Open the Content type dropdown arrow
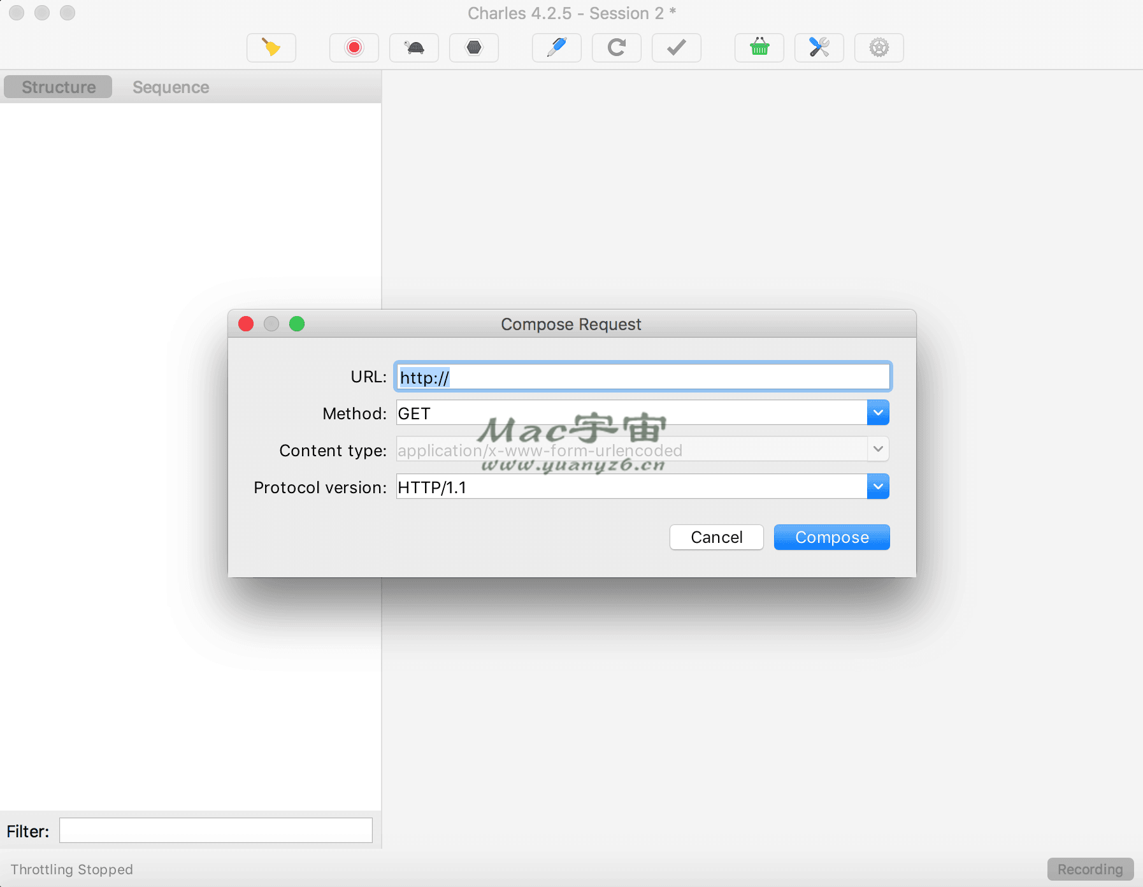 click(x=878, y=449)
